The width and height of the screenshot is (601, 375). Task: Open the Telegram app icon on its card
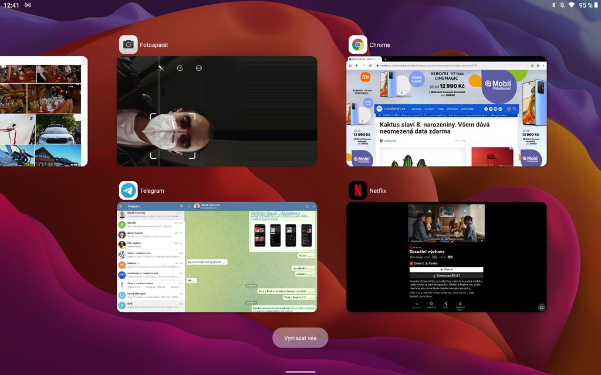128,190
